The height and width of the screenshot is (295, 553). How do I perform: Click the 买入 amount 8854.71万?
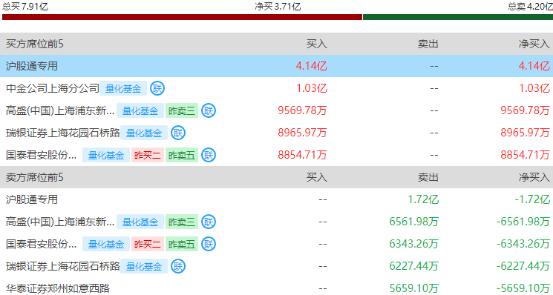(303, 155)
